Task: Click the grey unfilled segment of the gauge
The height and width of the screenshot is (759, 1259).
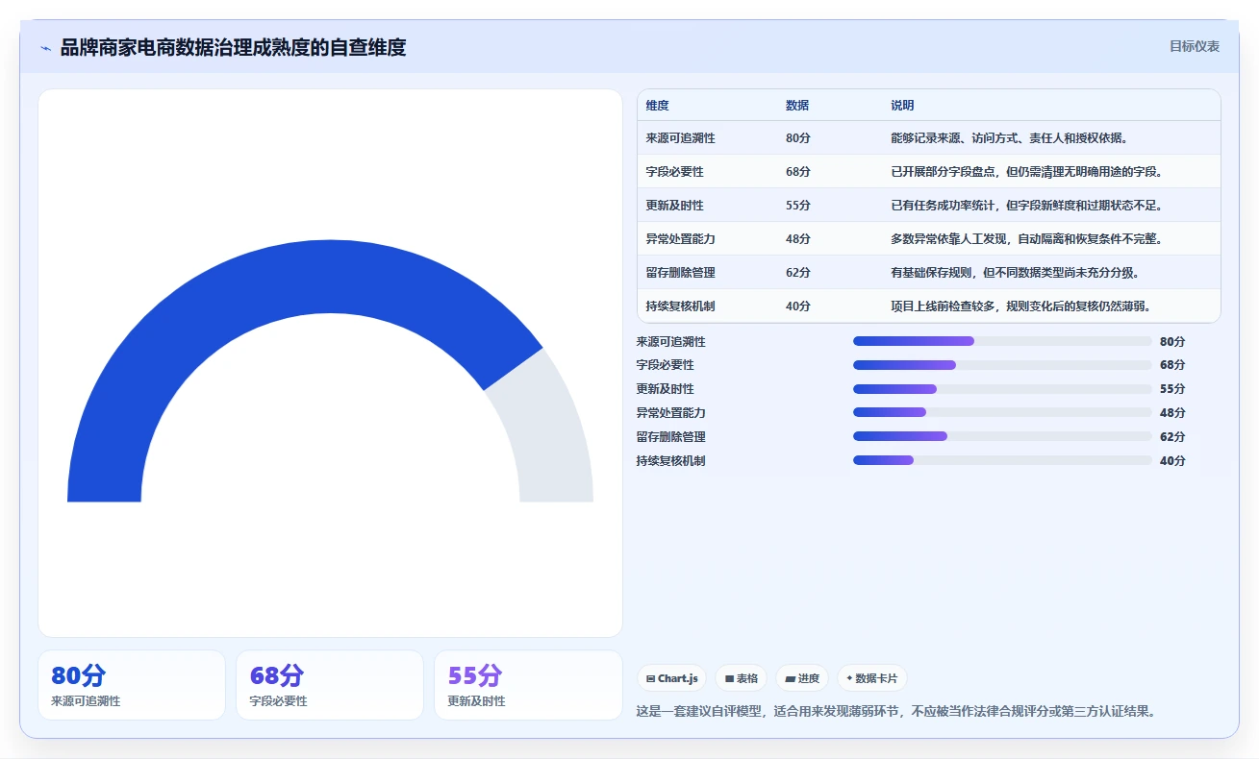Action: coord(548,432)
